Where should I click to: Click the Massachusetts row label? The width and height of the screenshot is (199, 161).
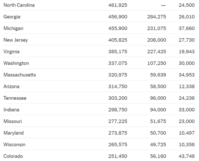coord(20,75)
